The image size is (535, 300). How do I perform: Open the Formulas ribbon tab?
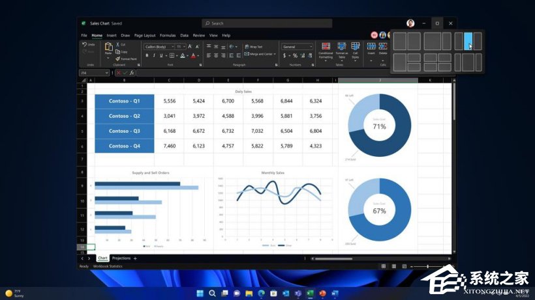click(168, 35)
